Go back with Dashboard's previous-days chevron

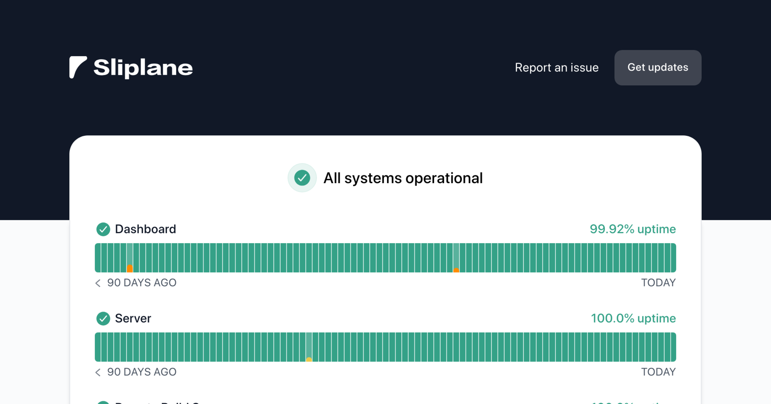[98, 283]
